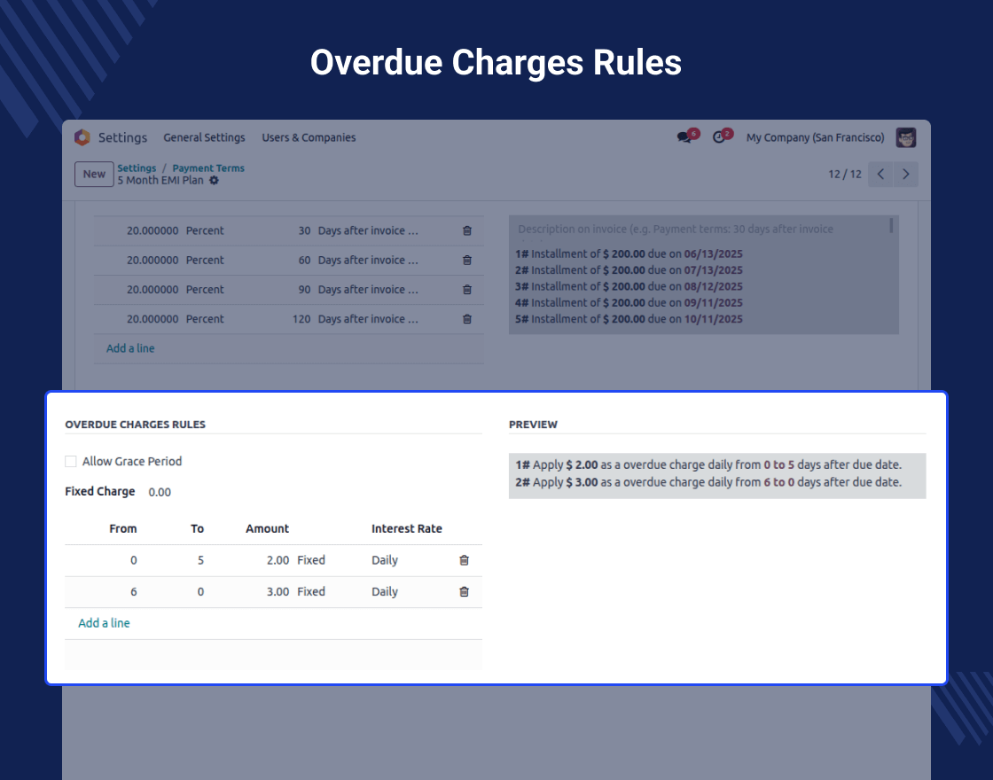
Task: Delete the 30 days payment term line
Action: coord(467,230)
